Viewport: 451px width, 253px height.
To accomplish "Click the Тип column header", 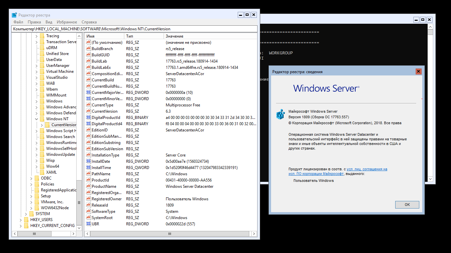I will coord(144,36).
